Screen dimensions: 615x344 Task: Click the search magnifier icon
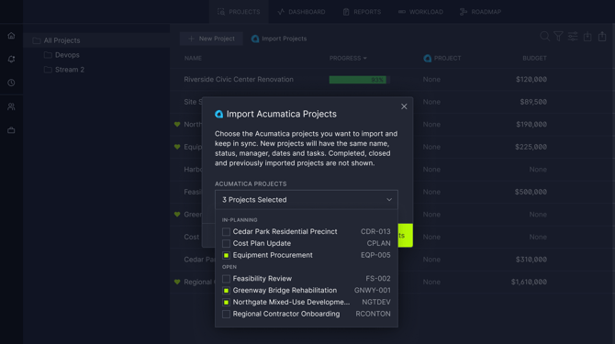(544, 37)
